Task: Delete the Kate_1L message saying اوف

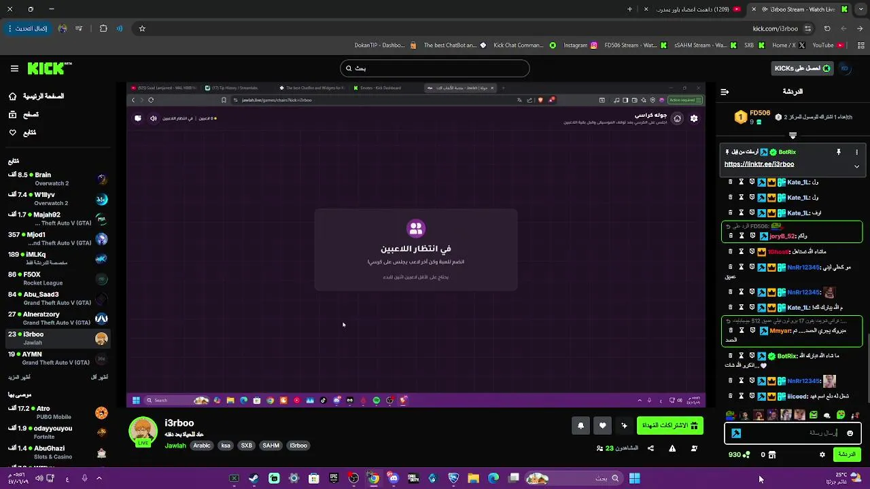Action: click(x=731, y=213)
